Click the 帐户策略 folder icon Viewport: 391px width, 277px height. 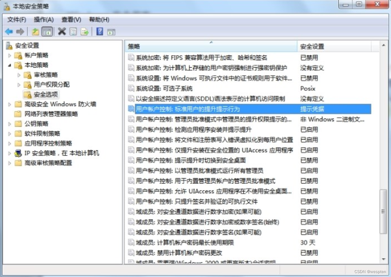point(18,55)
